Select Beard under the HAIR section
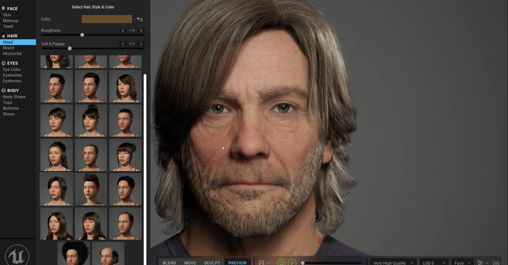Image resolution: width=508 pixels, height=265 pixels. click(9, 48)
